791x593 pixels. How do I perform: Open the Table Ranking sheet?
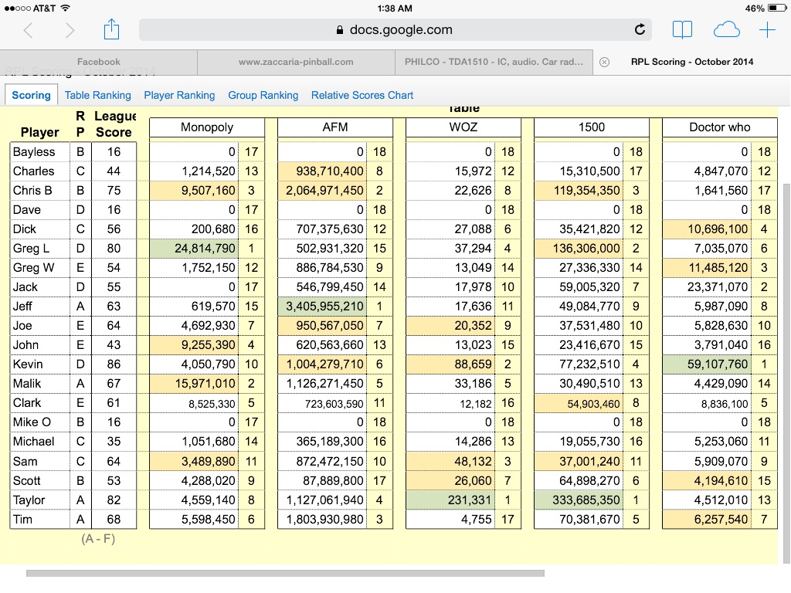point(97,95)
